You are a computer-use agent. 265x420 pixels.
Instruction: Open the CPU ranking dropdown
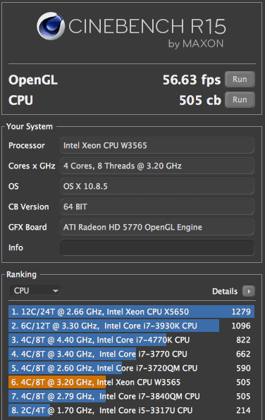pyautogui.click(x=35, y=290)
